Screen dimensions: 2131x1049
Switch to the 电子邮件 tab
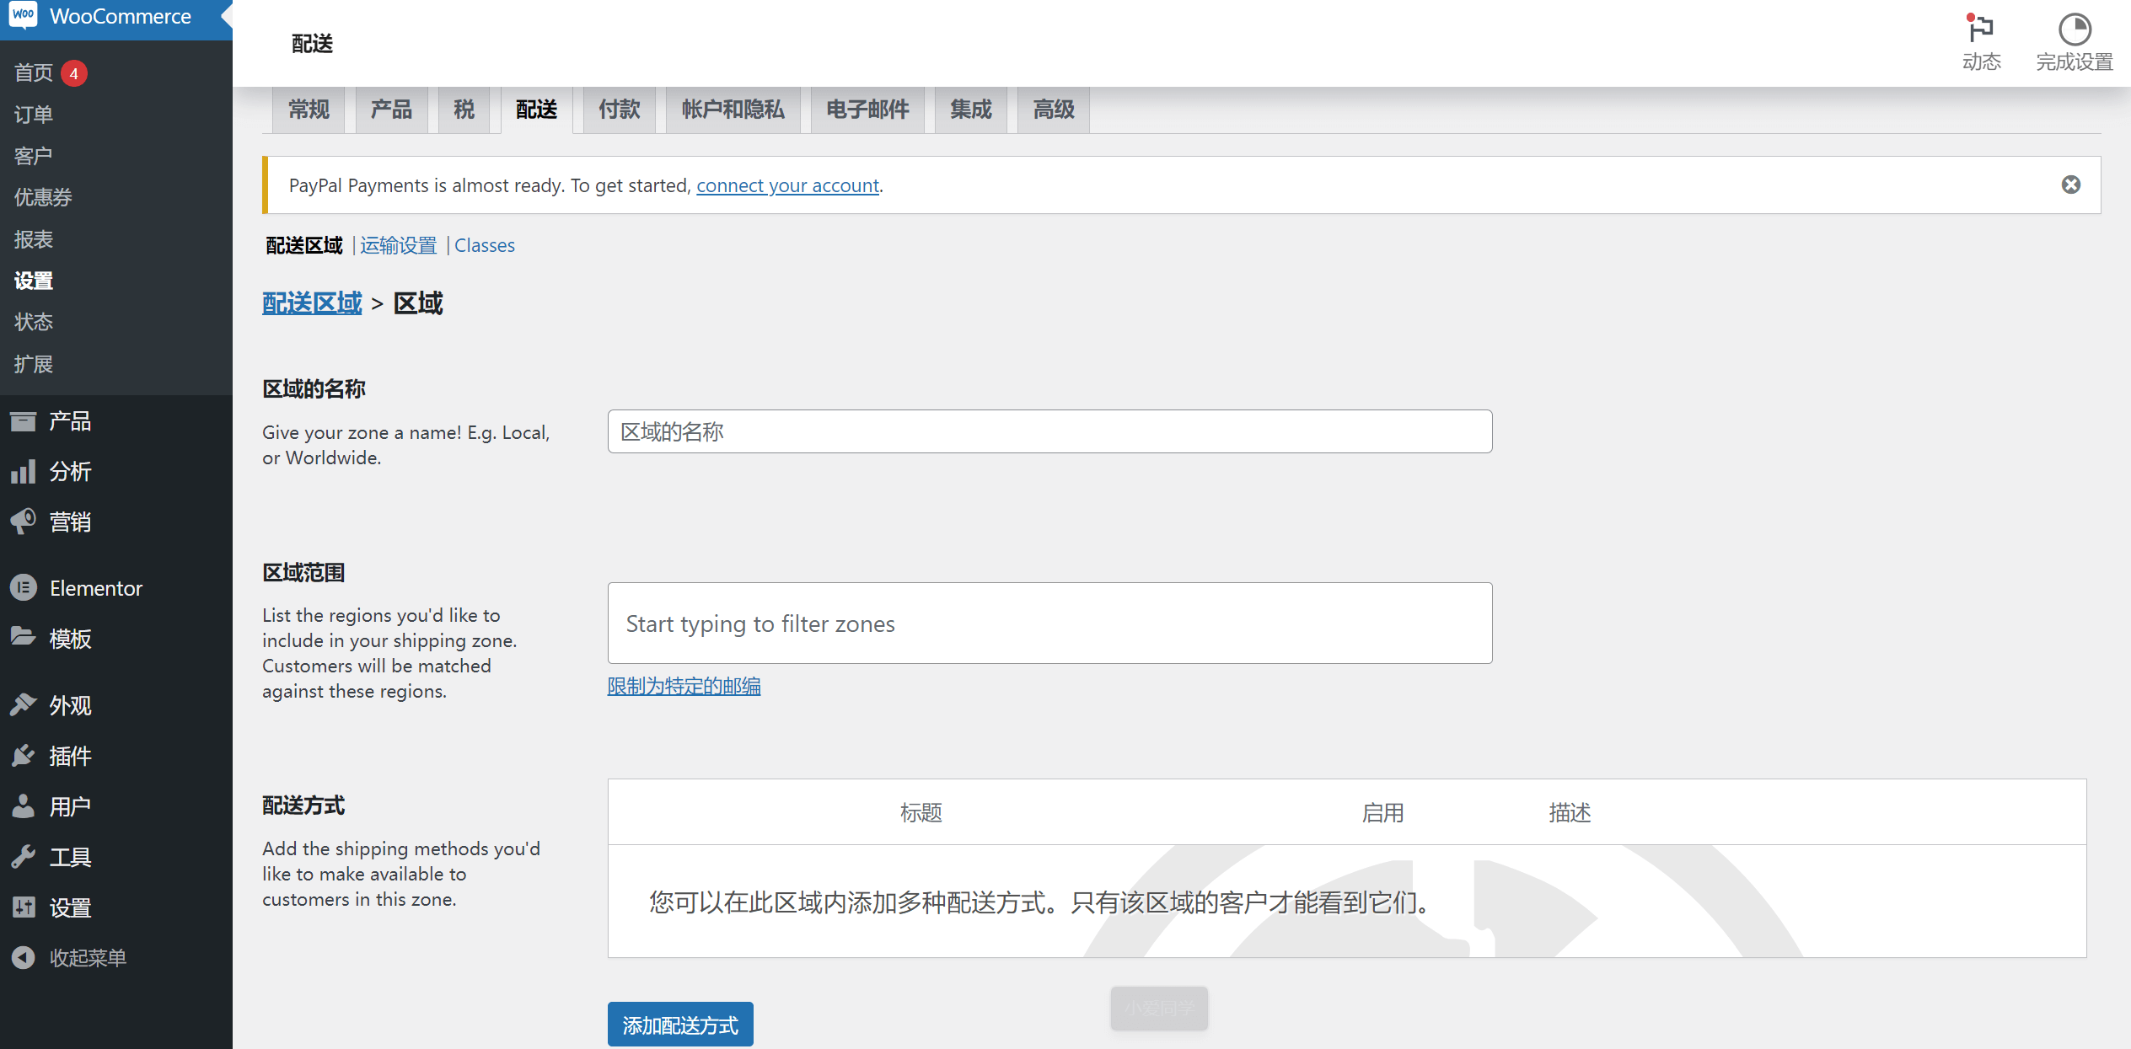coord(867,110)
